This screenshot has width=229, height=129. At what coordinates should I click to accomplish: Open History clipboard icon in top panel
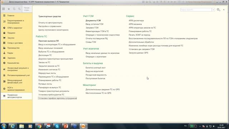[14, 9]
